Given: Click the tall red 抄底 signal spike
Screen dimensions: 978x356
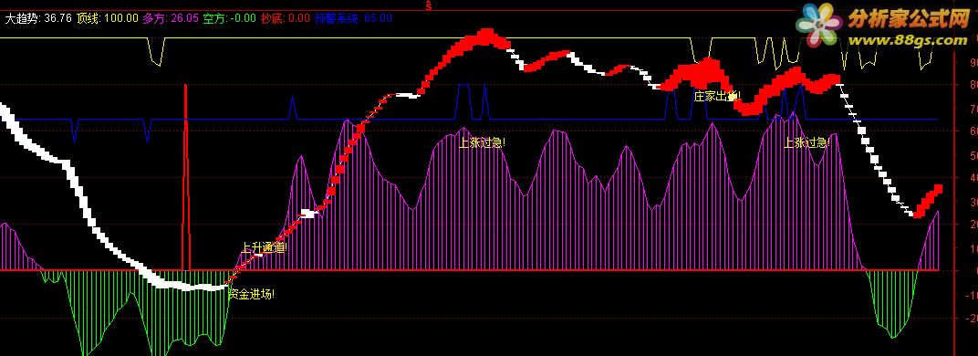Looking at the screenshot, I should click(x=186, y=177).
